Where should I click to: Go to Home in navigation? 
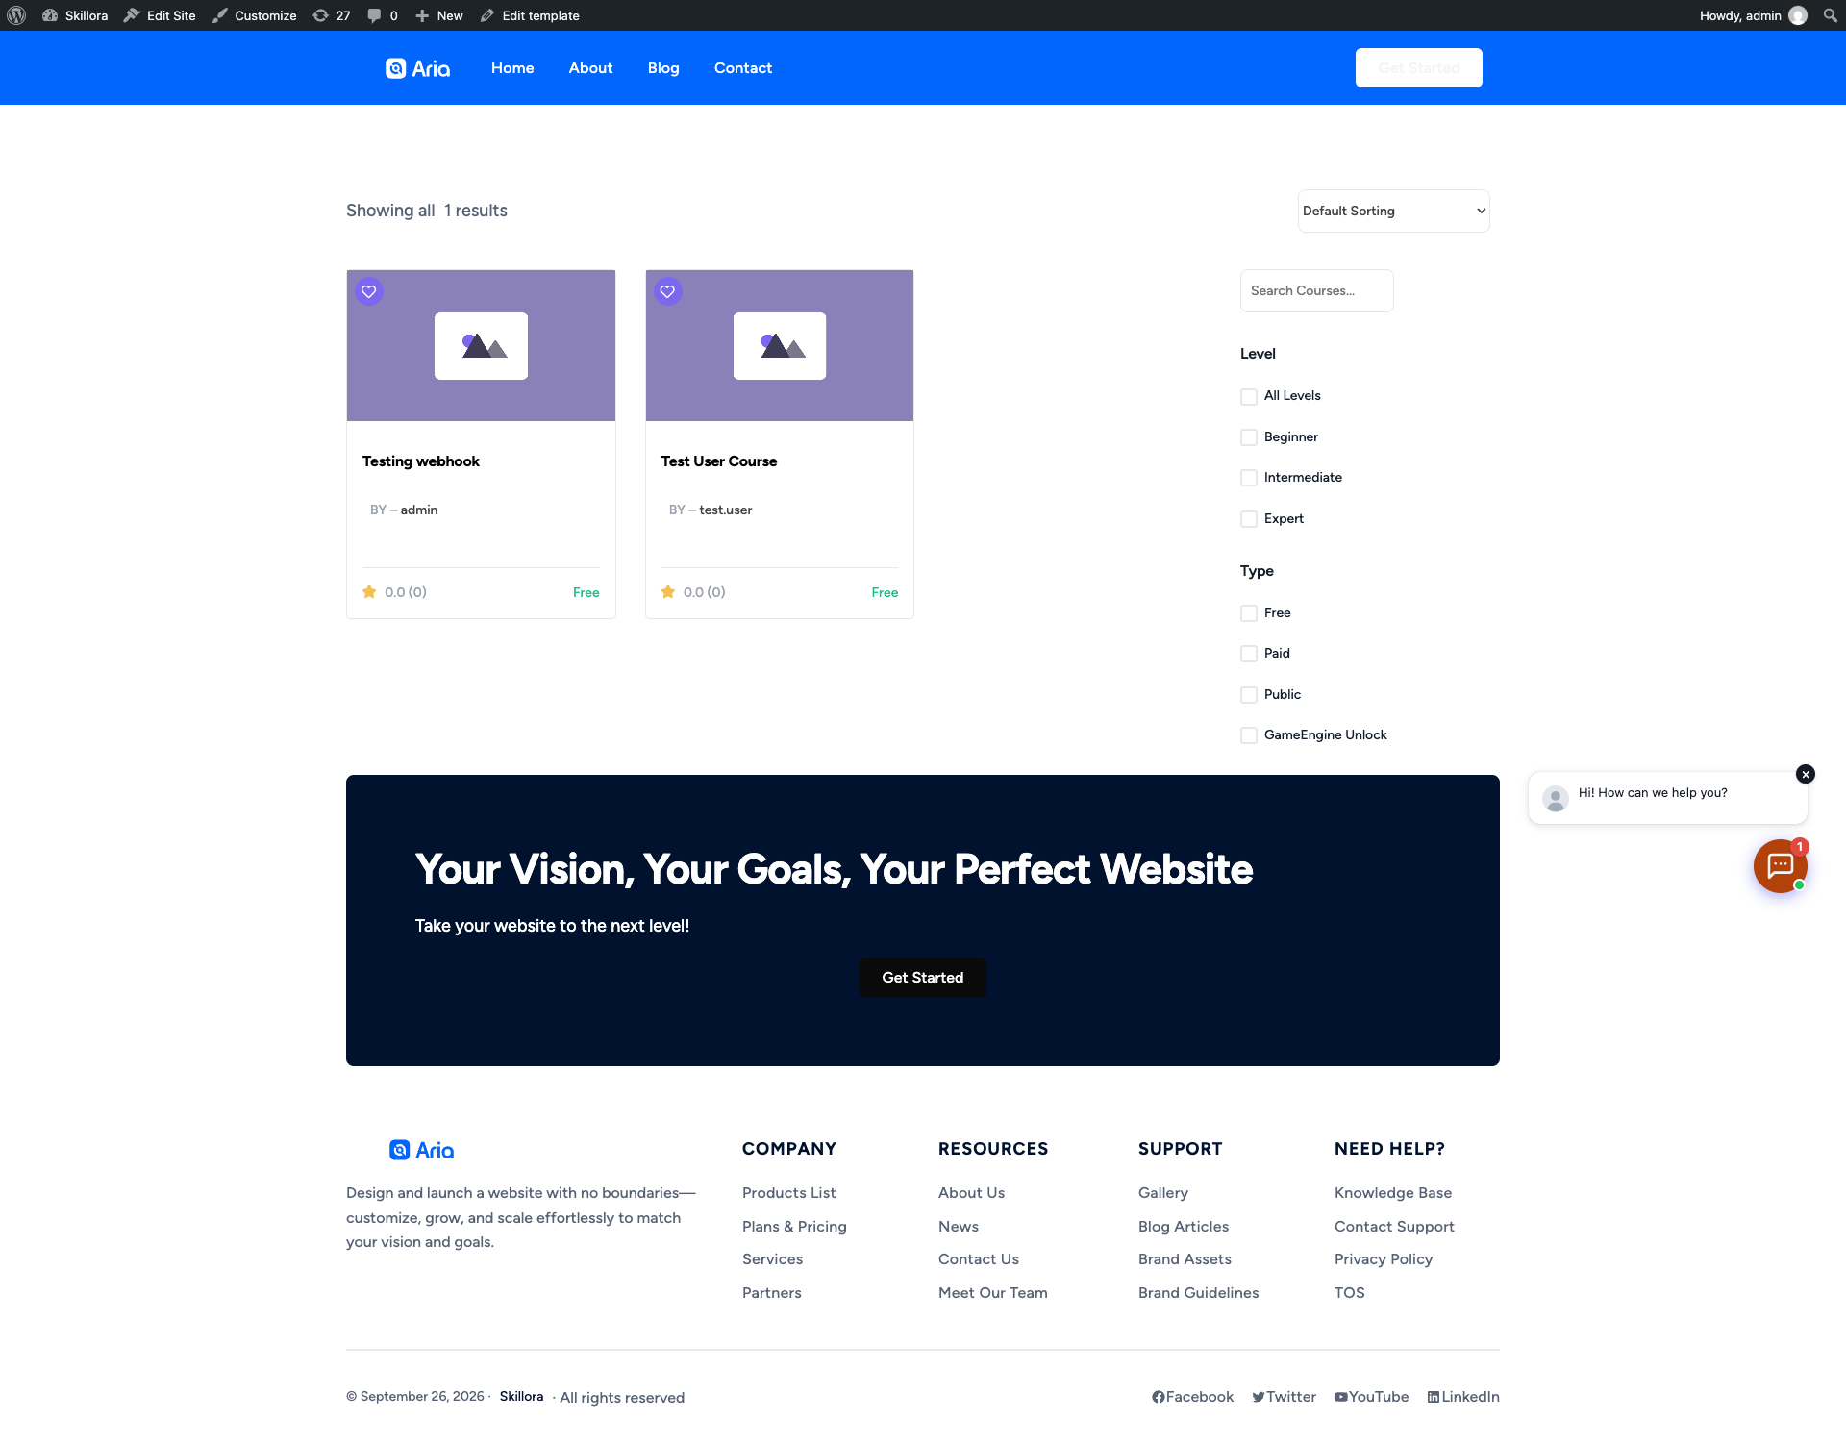pos(512,68)
